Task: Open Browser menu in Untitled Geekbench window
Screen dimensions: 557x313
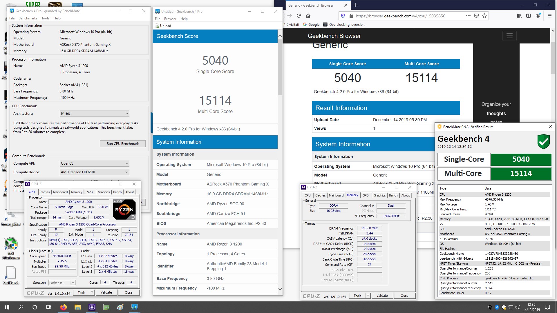Action: (x=170, y=19)
